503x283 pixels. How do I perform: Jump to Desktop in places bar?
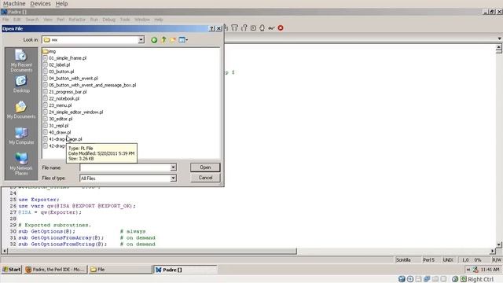(21, 84)
